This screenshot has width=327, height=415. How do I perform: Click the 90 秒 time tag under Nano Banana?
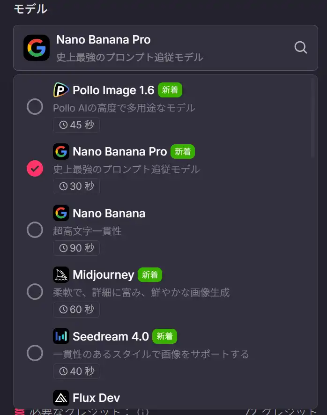point(76,248)
